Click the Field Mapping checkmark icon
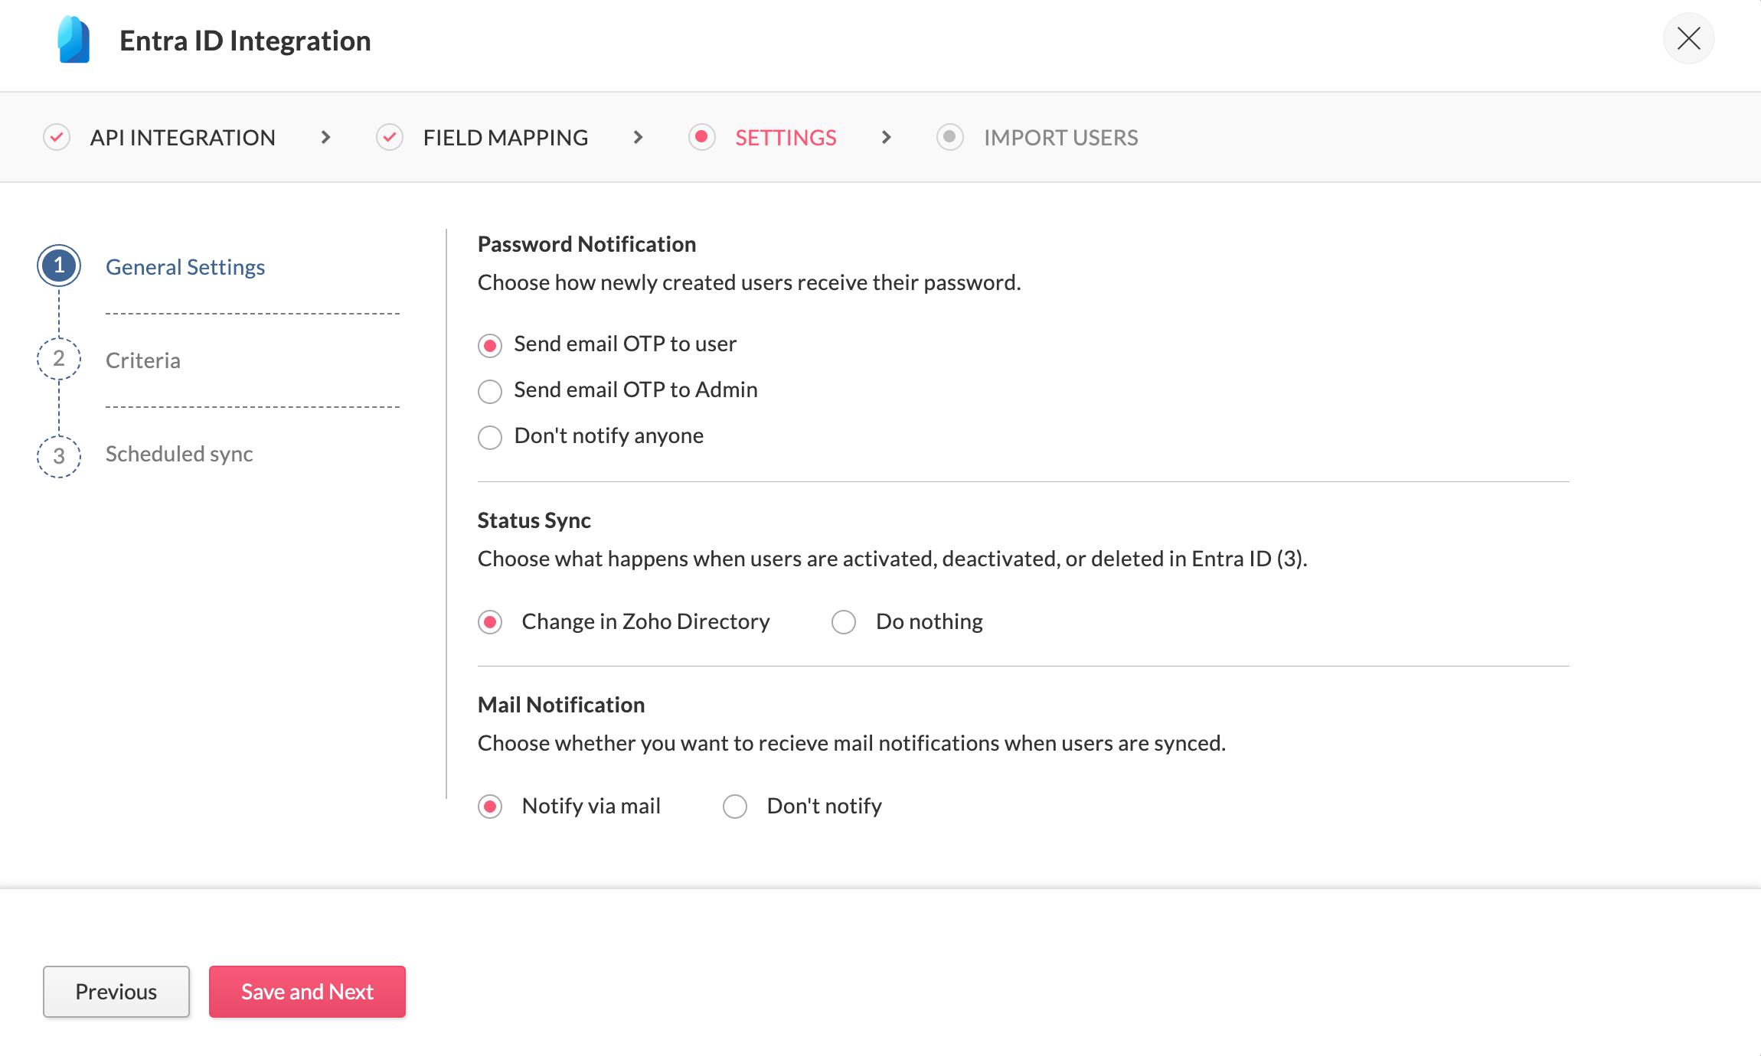 point(390,138)
